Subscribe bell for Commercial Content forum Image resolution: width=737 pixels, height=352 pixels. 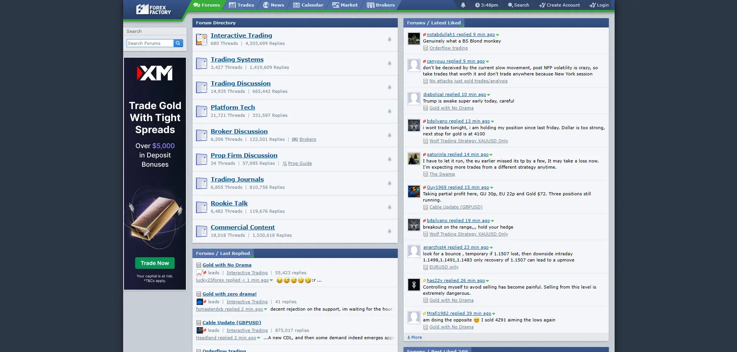[x=390, y=231]
